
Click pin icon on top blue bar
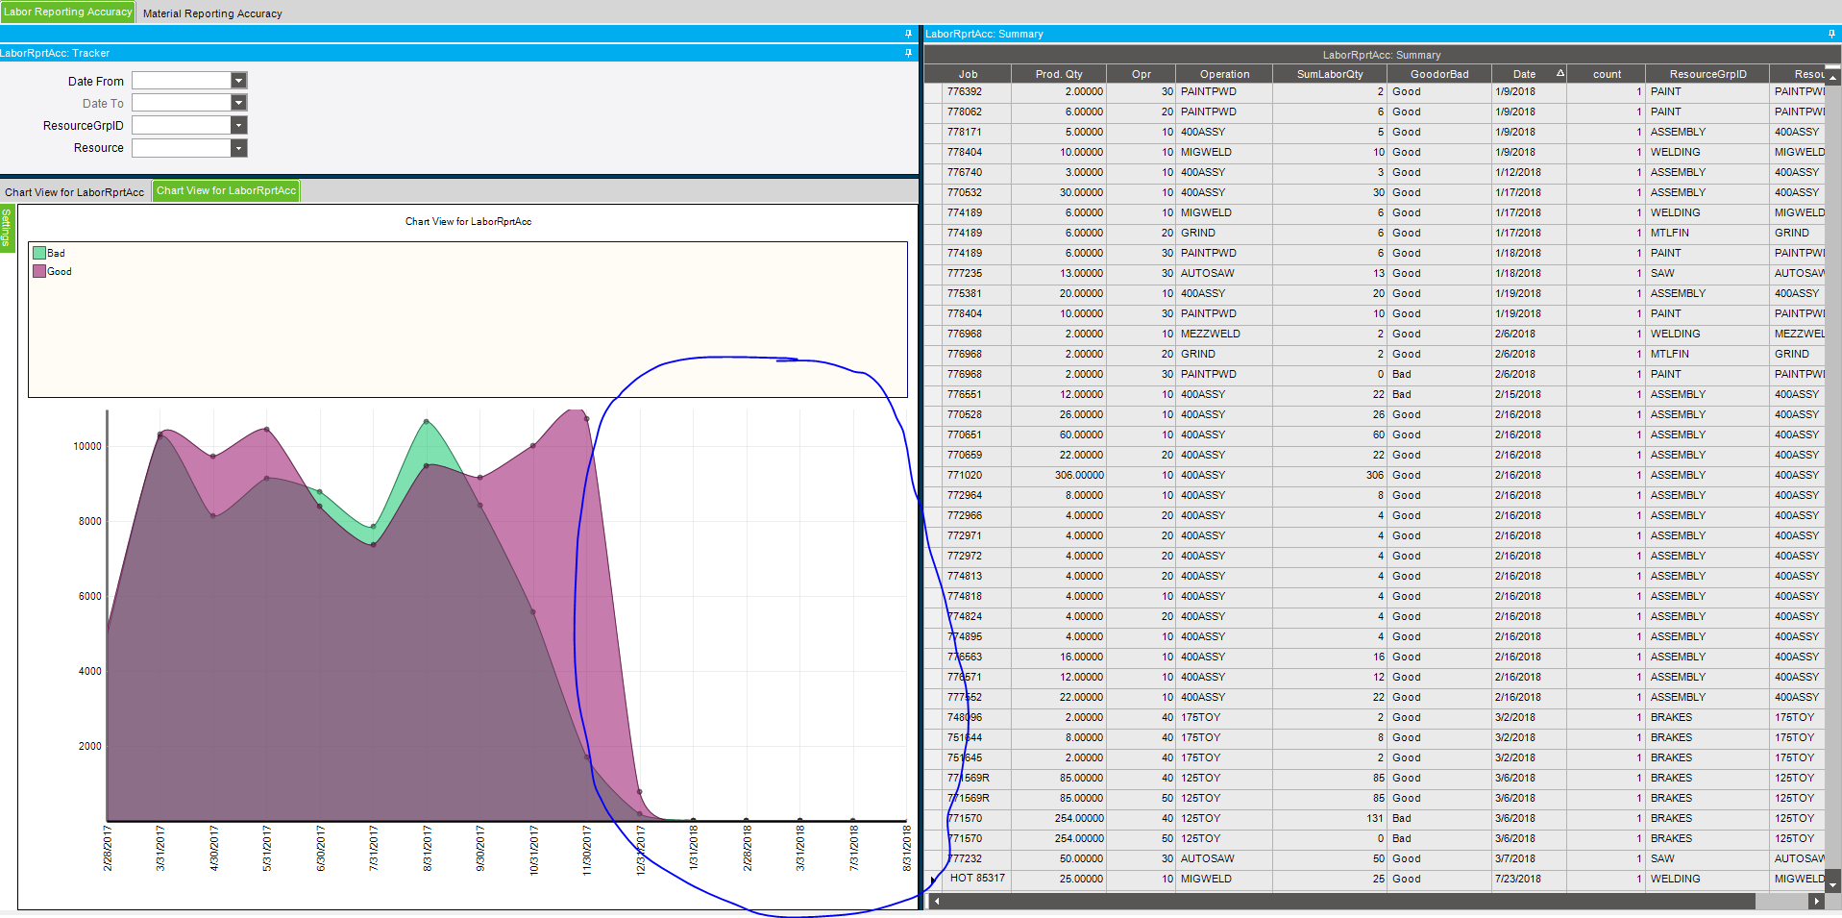pos(908,34)
